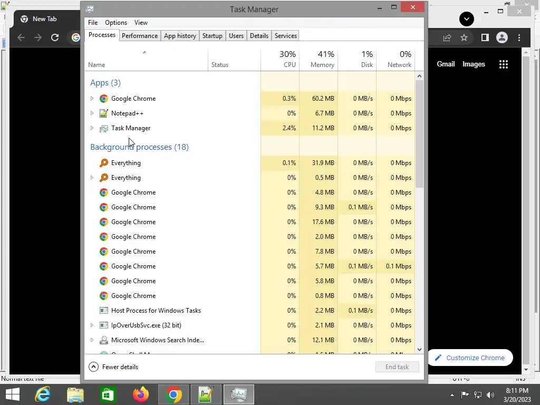Select Chrome process using 4.8 MB
540x405 pixels.
tap(249, 192)
